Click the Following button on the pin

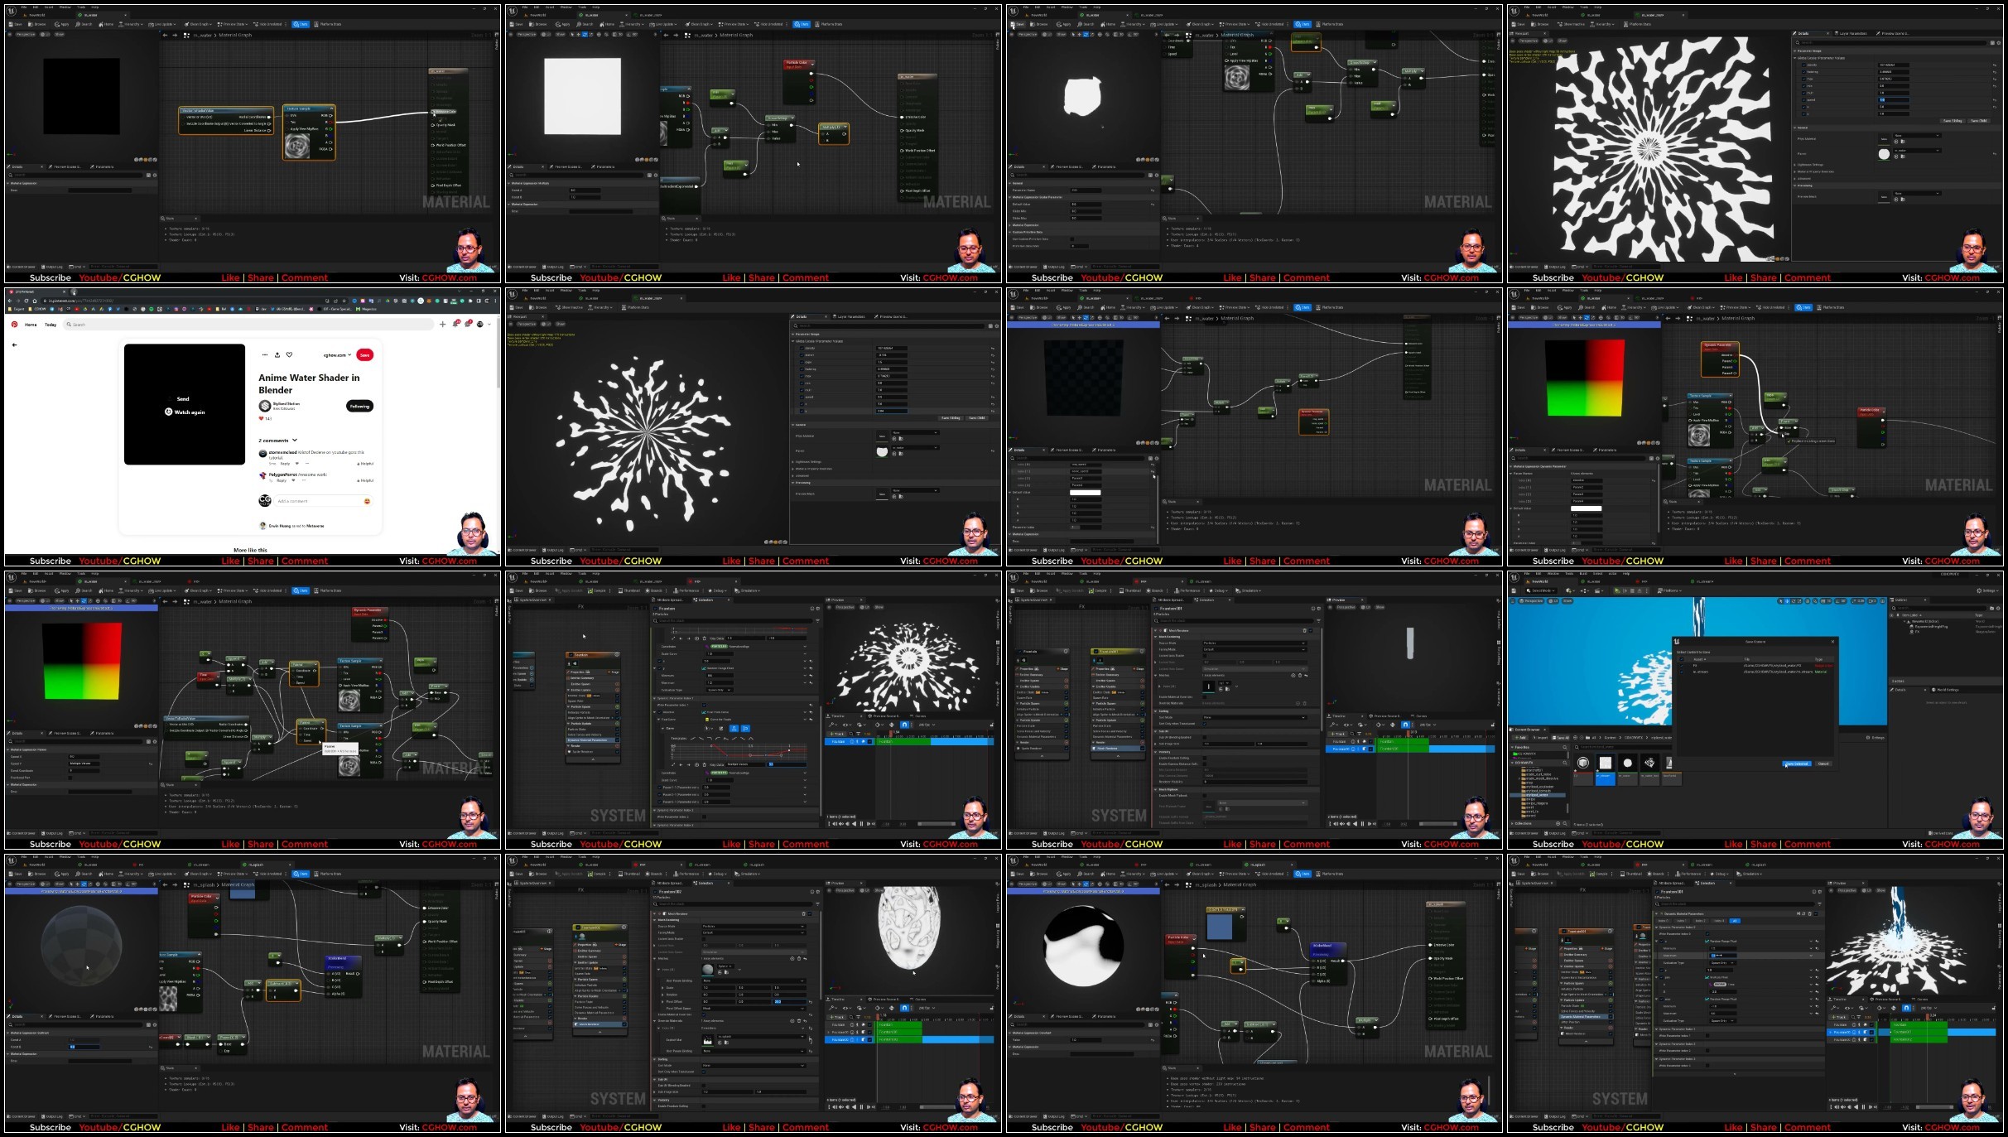pos(359,406)
